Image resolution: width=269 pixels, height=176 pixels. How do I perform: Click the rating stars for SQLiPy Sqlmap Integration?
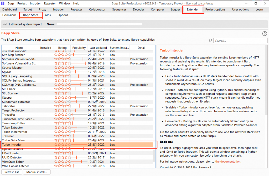tap(62, 81)
